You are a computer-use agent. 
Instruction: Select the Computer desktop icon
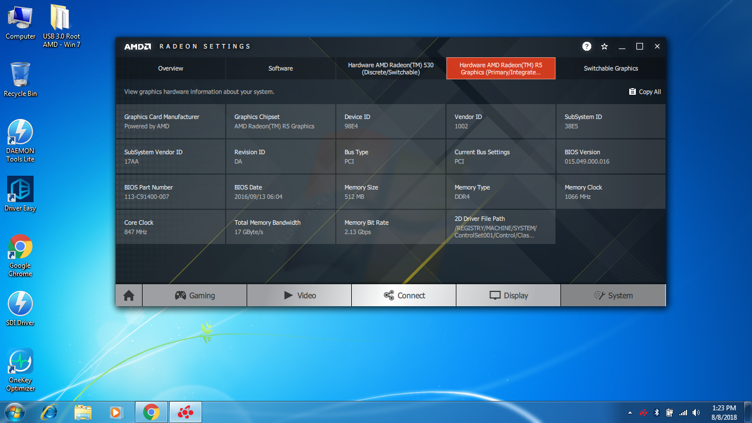click(20, 23)
